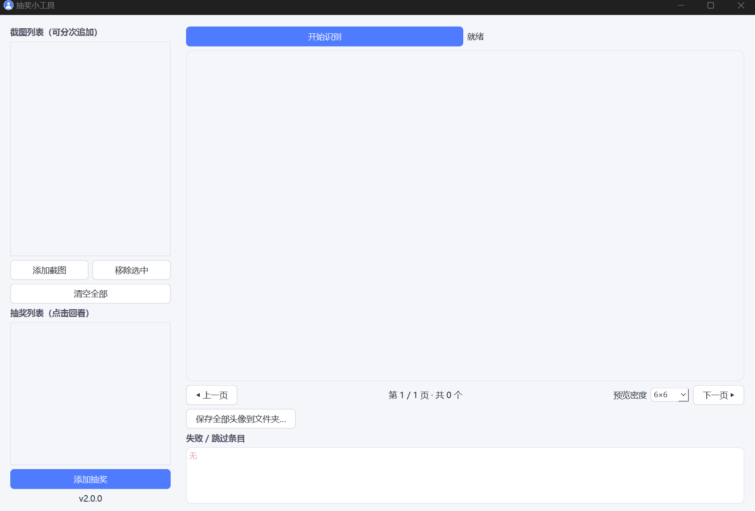Go to next page with 下一页
The image size is (755, 511).
point(719,395)
